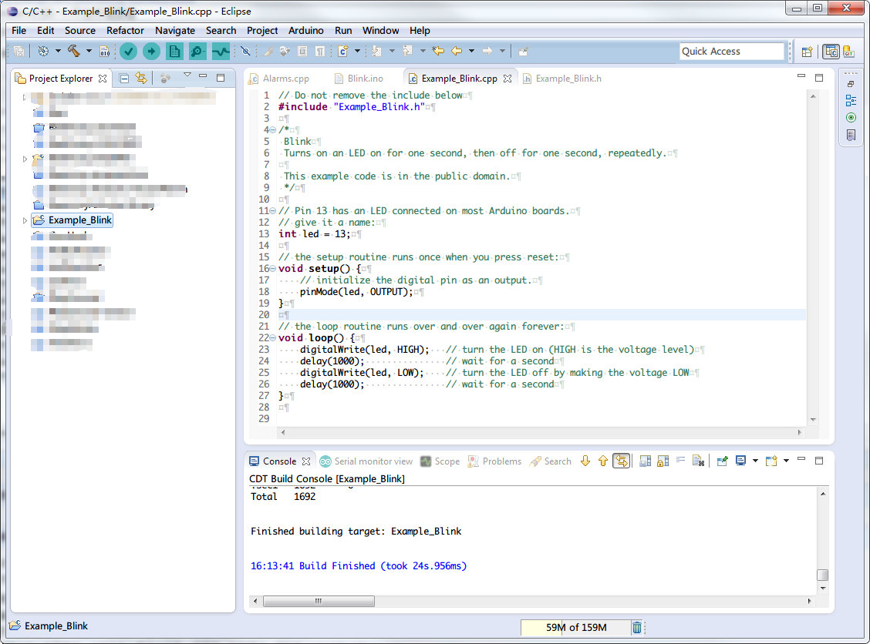Open the Refactor menu
The height and width of the screenshot is (644, 870).
click(125, 31)
